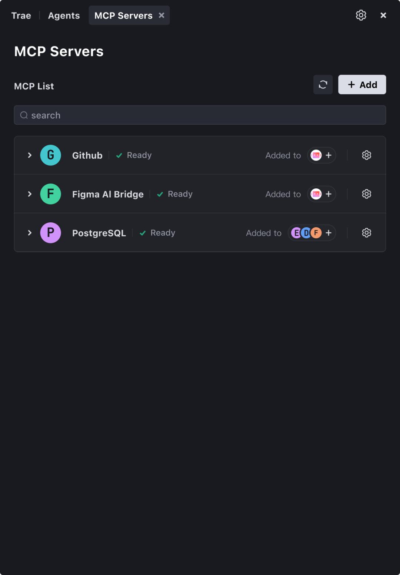This screenshot has width=400, height=575.
Task: Click the MCP search field
Action: (x=200, y=115)
